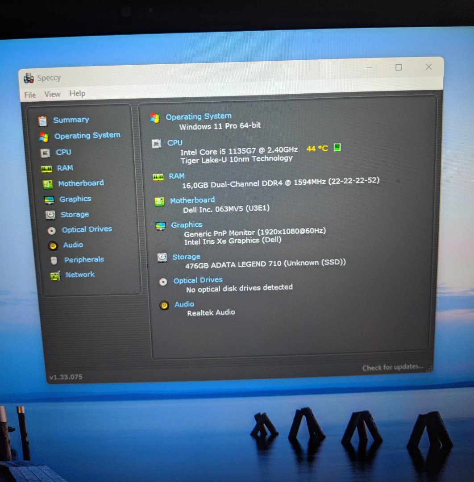Click the v1.33.075 version text
Image resolution: width=474 pixels, height=482 pixels.
tap(66, 377)
